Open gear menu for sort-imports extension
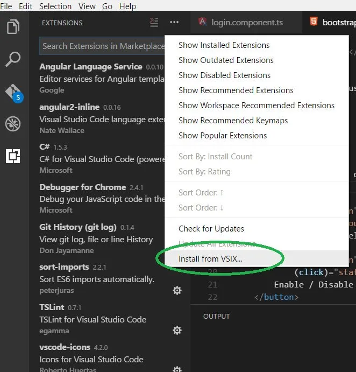Screen dimensions: 356x372 [177, 290]
